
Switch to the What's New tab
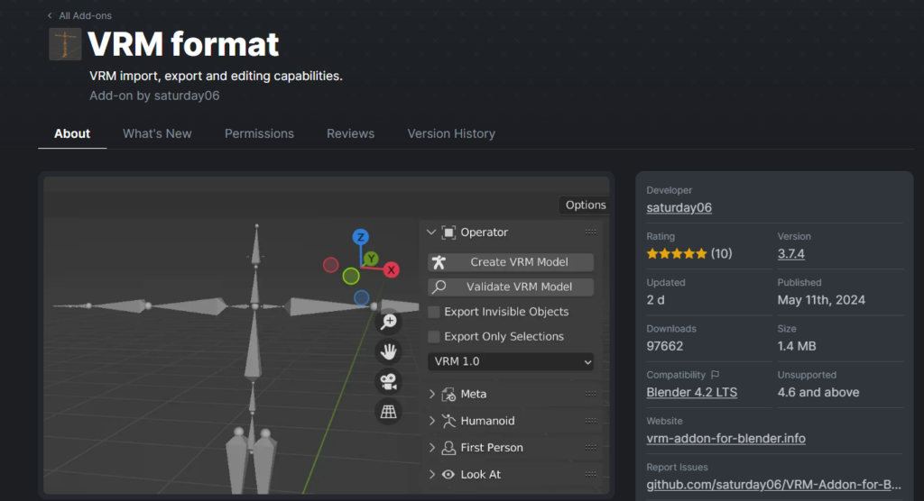(x=157, y=133)
